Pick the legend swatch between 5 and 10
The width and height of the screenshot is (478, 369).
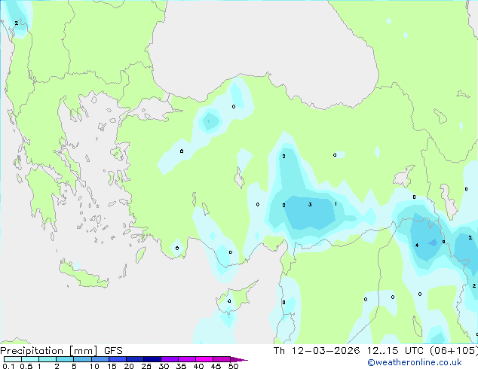coord(83,359)
